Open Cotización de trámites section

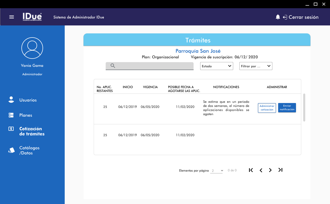pos(32,131)
